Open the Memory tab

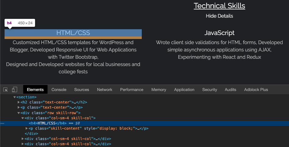pos(159,89)
